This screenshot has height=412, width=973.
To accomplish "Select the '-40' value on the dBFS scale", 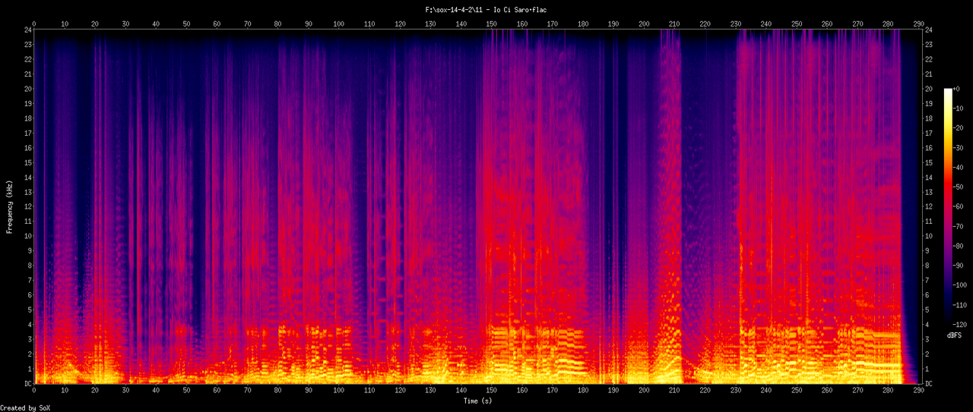I will [959, 168].
